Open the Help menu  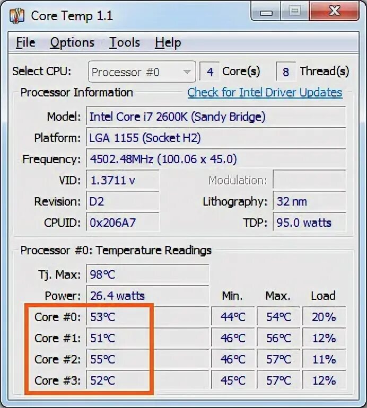pyautogui.click(x=168, y=43)
